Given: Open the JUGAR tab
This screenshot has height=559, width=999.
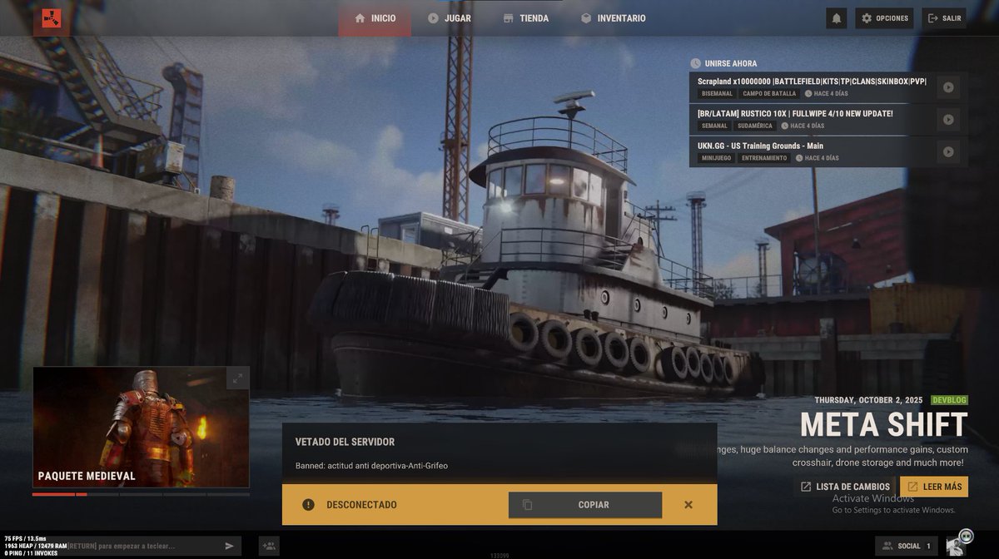Looking at the screenshot, I should 450,18.
